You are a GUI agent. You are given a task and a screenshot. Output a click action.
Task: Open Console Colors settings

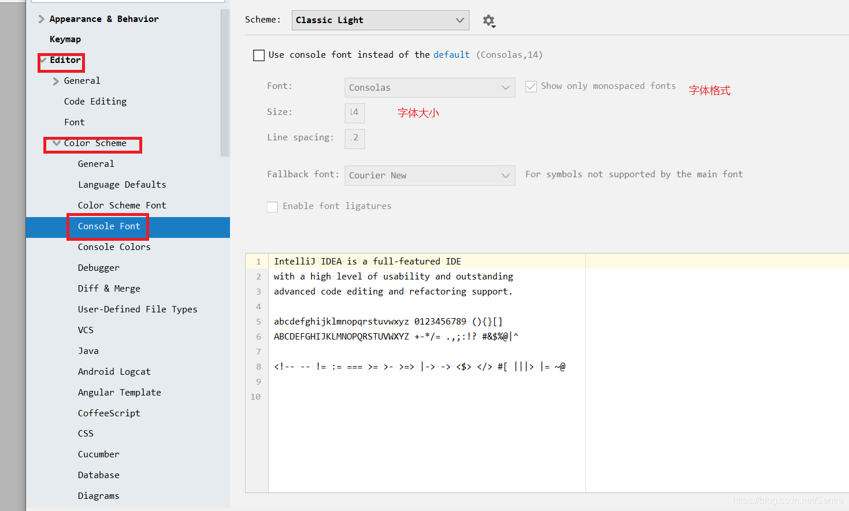tap(114, 247)
